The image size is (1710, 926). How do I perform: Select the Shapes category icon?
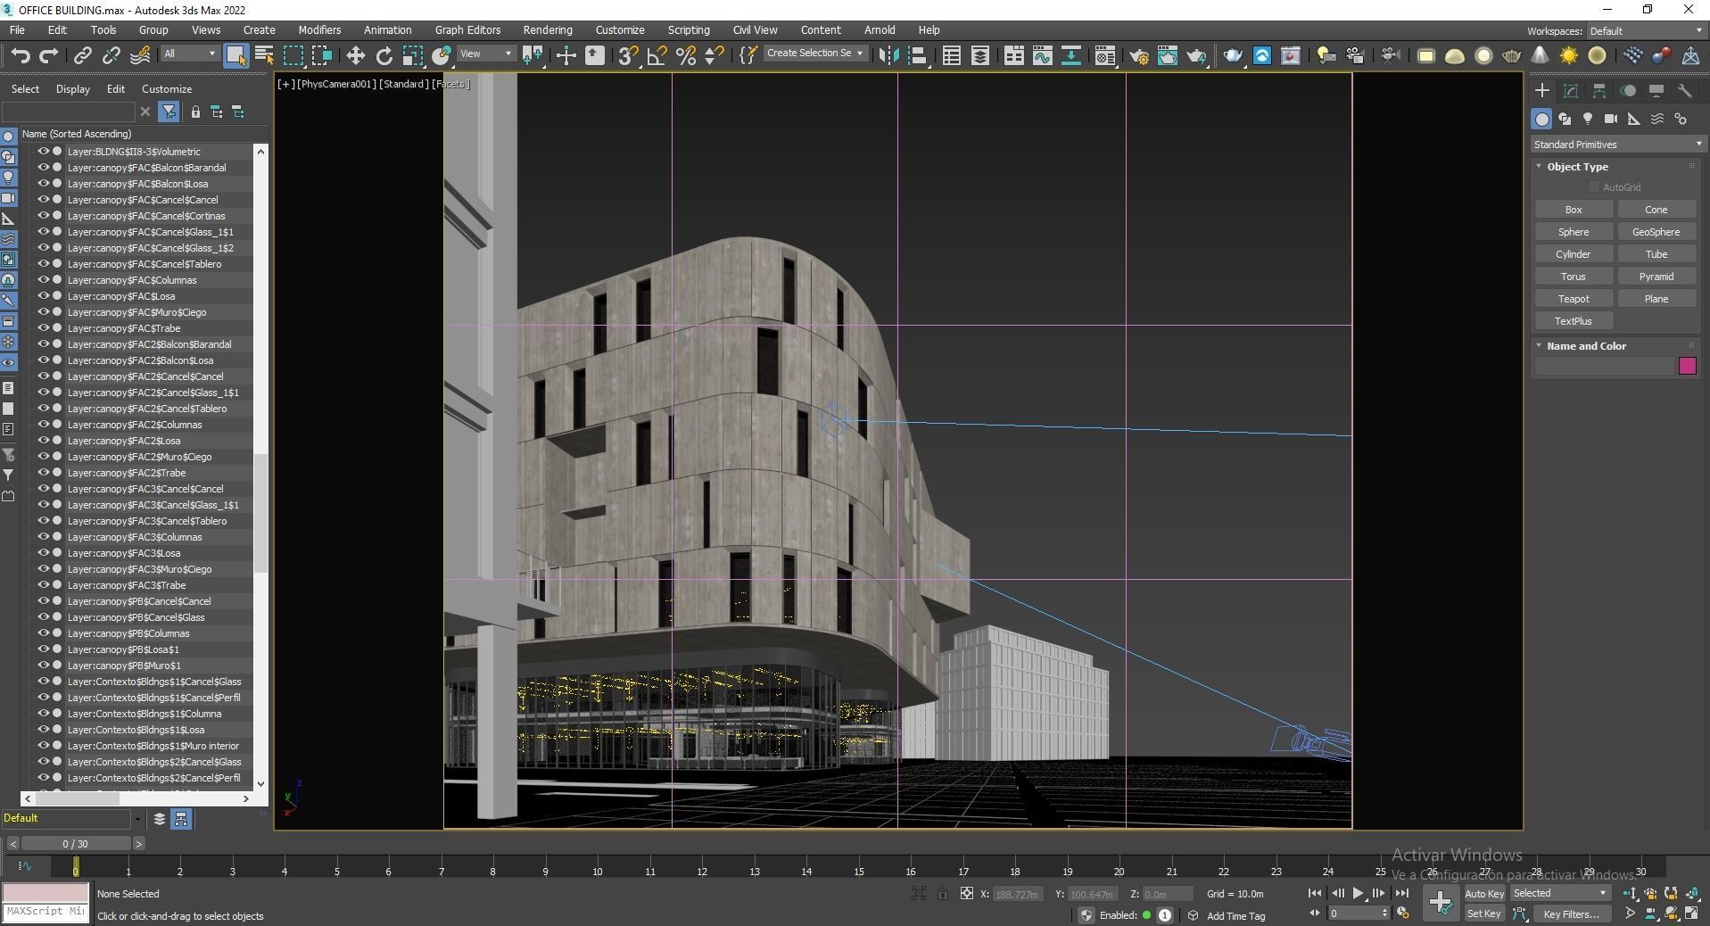pyautogui.click(x=1565, y=119)
